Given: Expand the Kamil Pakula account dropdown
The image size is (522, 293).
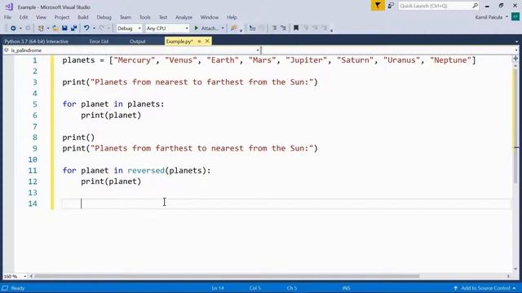Looking at the screenshot, I should (507, 17).
